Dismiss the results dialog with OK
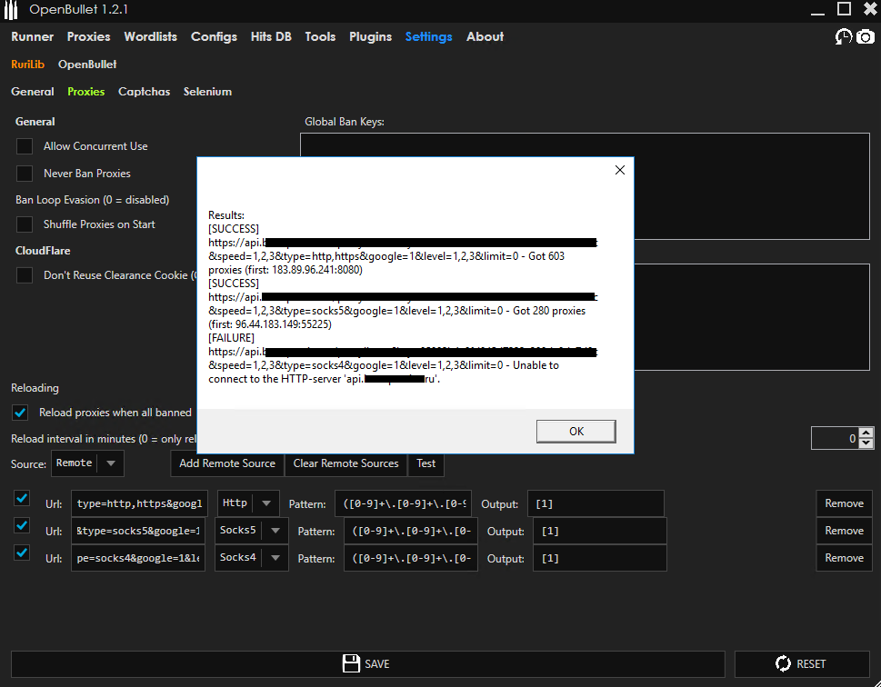Viewport: 881px width, 687px height. pyautogui.click(x=576, y=432)
